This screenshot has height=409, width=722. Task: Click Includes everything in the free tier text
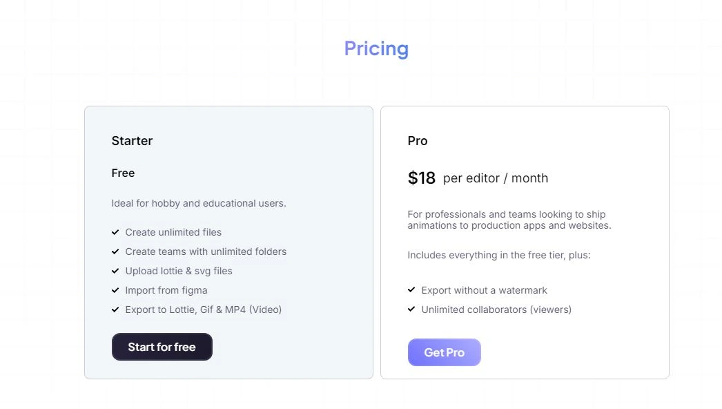tap(499, 255)
